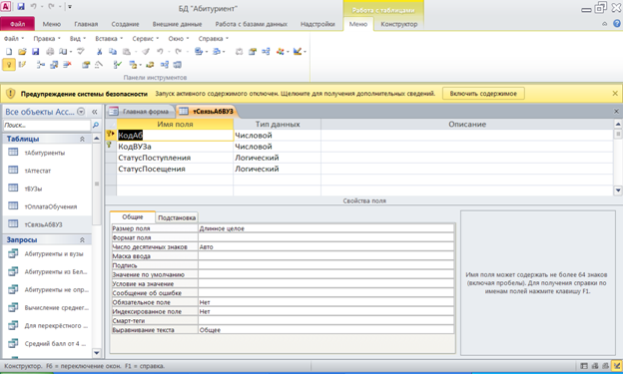Open the Файл dropdown menu in toolbar

[14, 39]
